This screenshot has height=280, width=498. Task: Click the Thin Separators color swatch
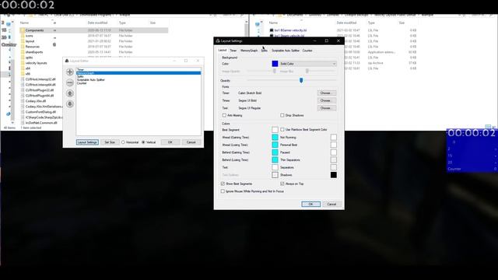pyautogui.click(x=334, y=160)
